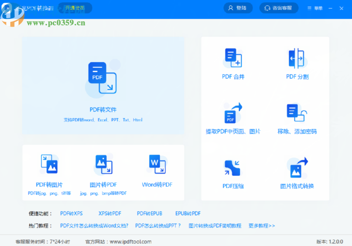Click the 开通会员 membership button
Viewport: 352px width, 246px height.
75,8
